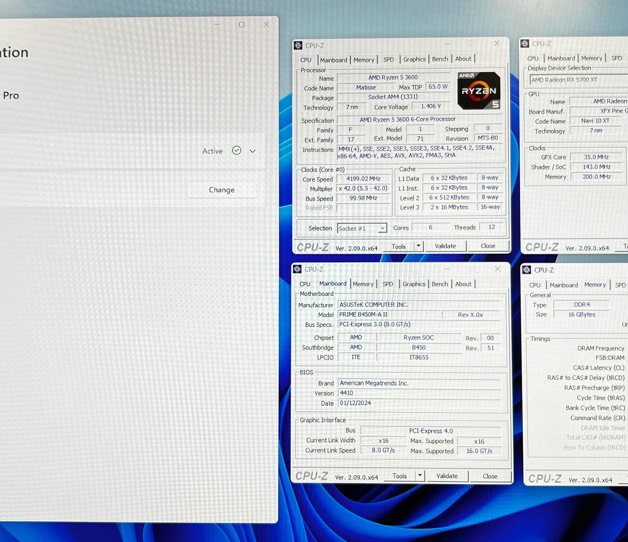Click the Socket AM4 (1331) package field
Image resolution: width=628 pixels, height=542 pixels.
tap(393, 97)
